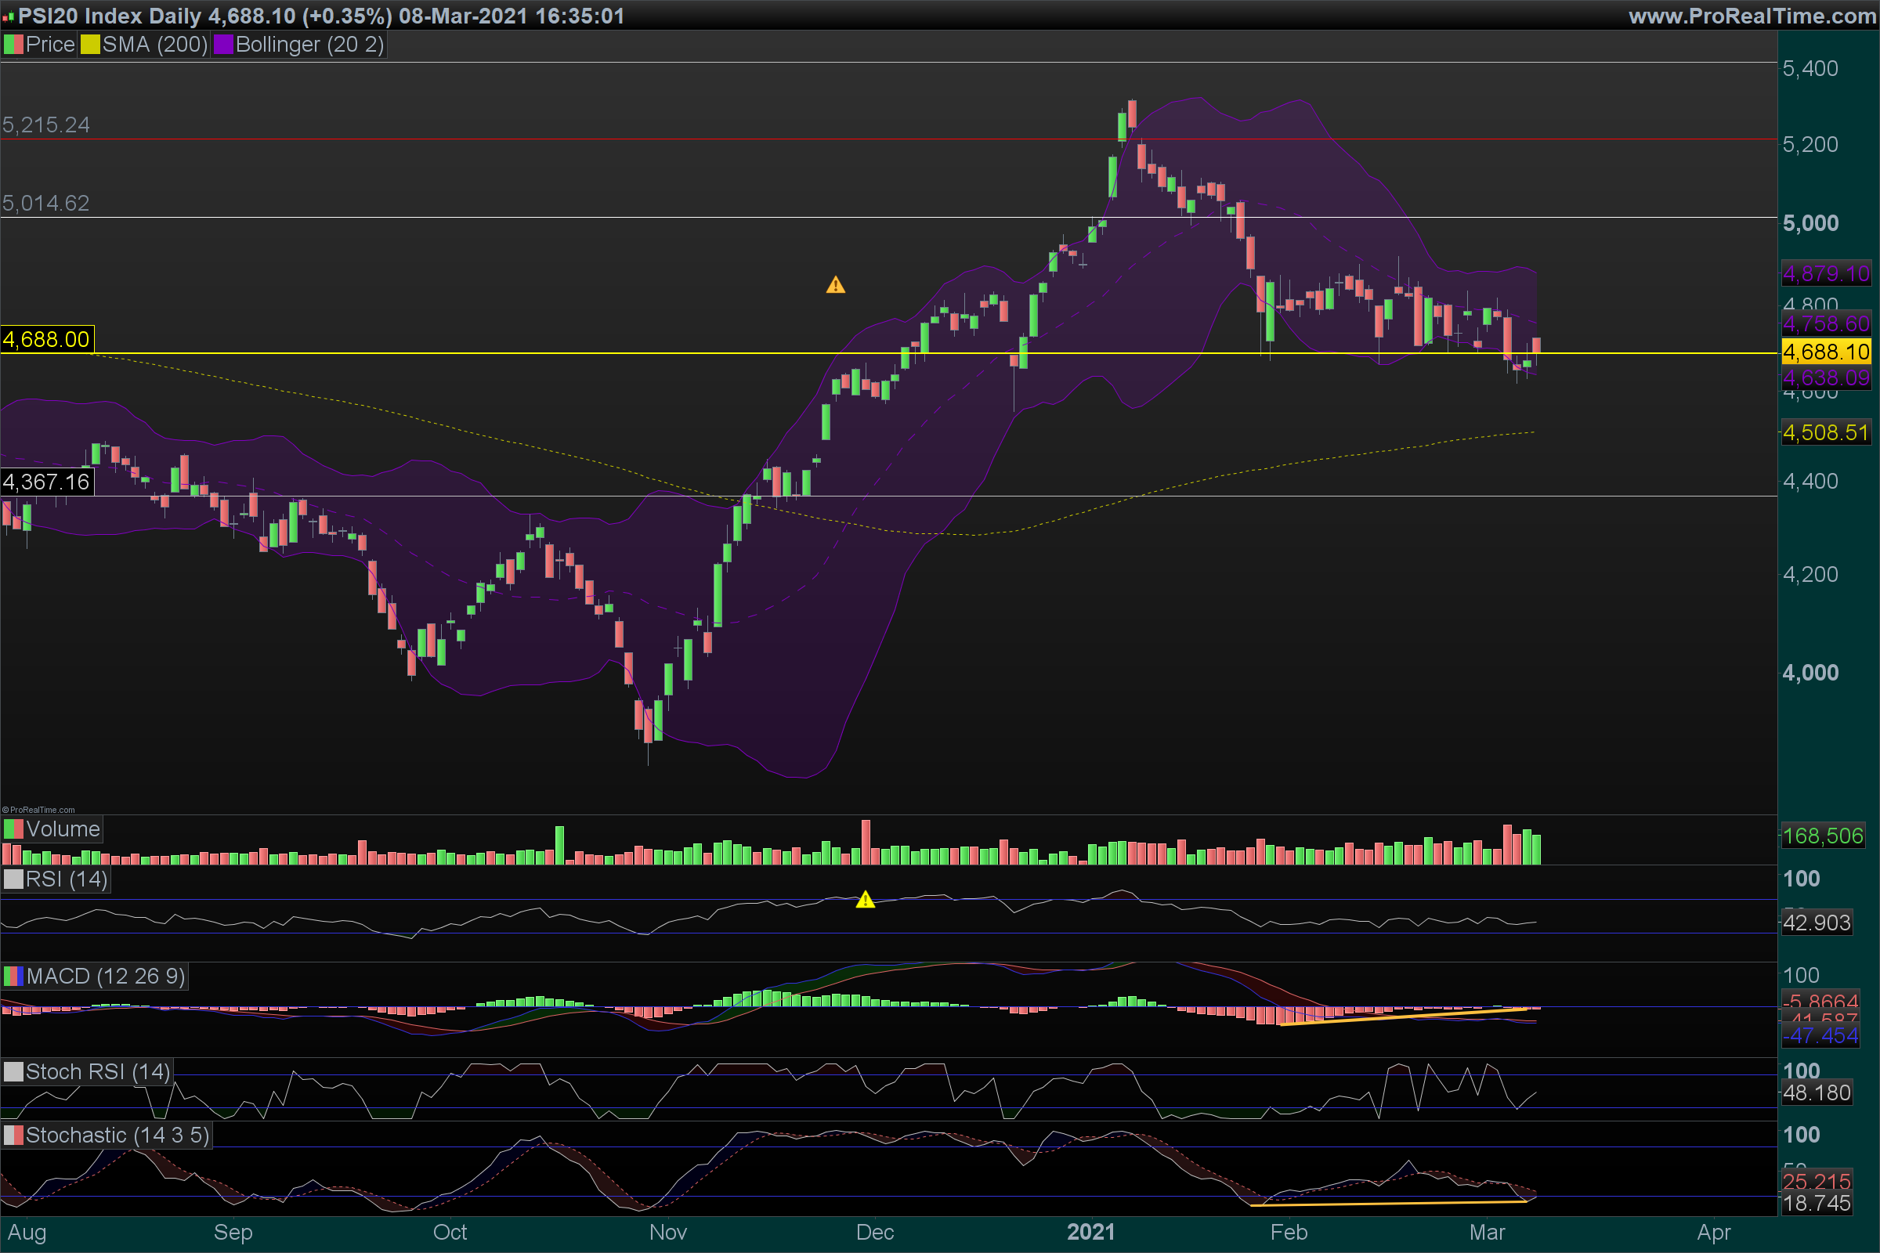Click the Price legend candle icon
The image size is (1880, 1253).
(x=13, y=45)
